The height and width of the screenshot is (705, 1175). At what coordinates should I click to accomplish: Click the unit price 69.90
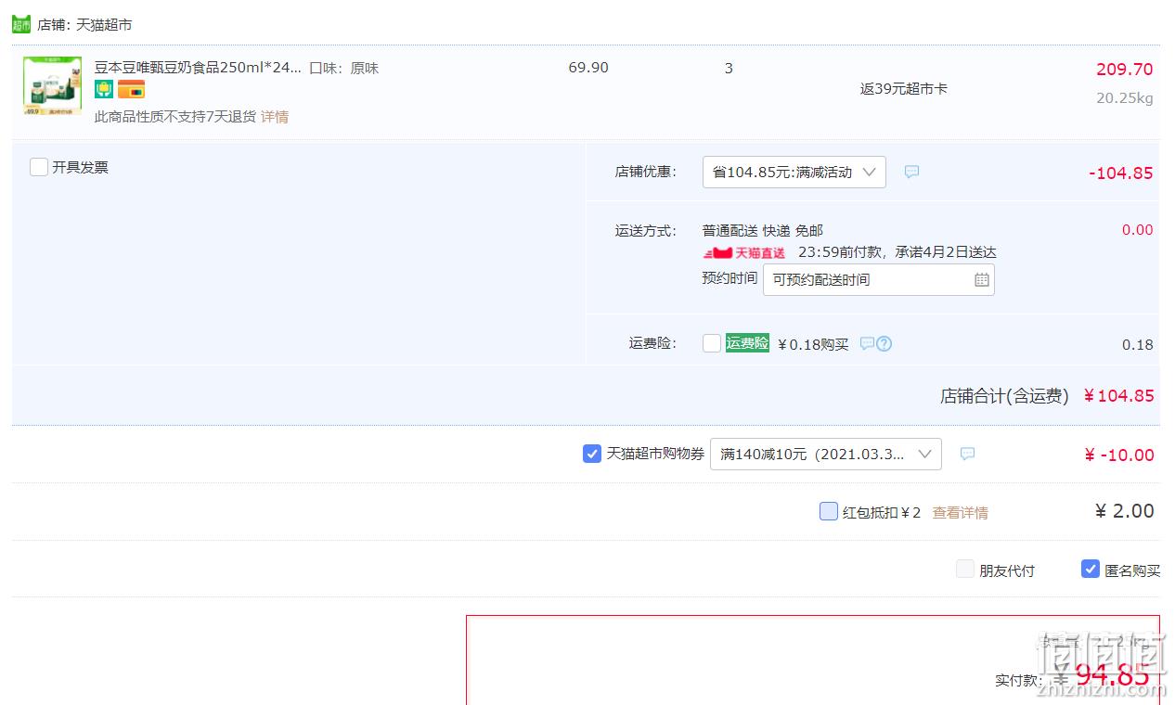588,68
